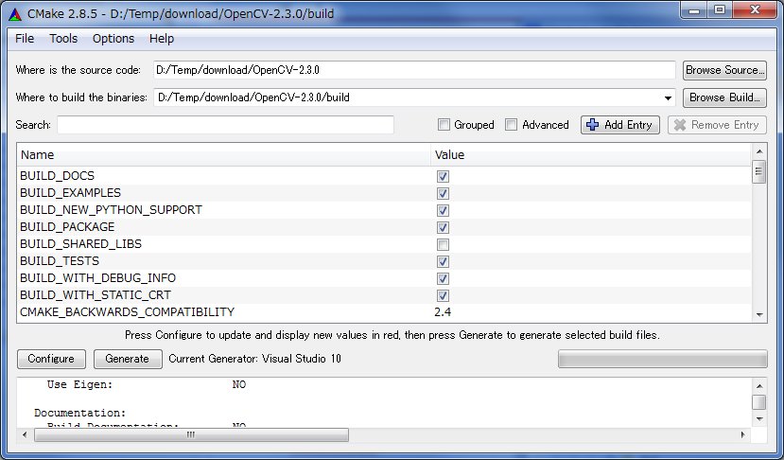
Task: Open the Options menu
Action: pos(113,39)
